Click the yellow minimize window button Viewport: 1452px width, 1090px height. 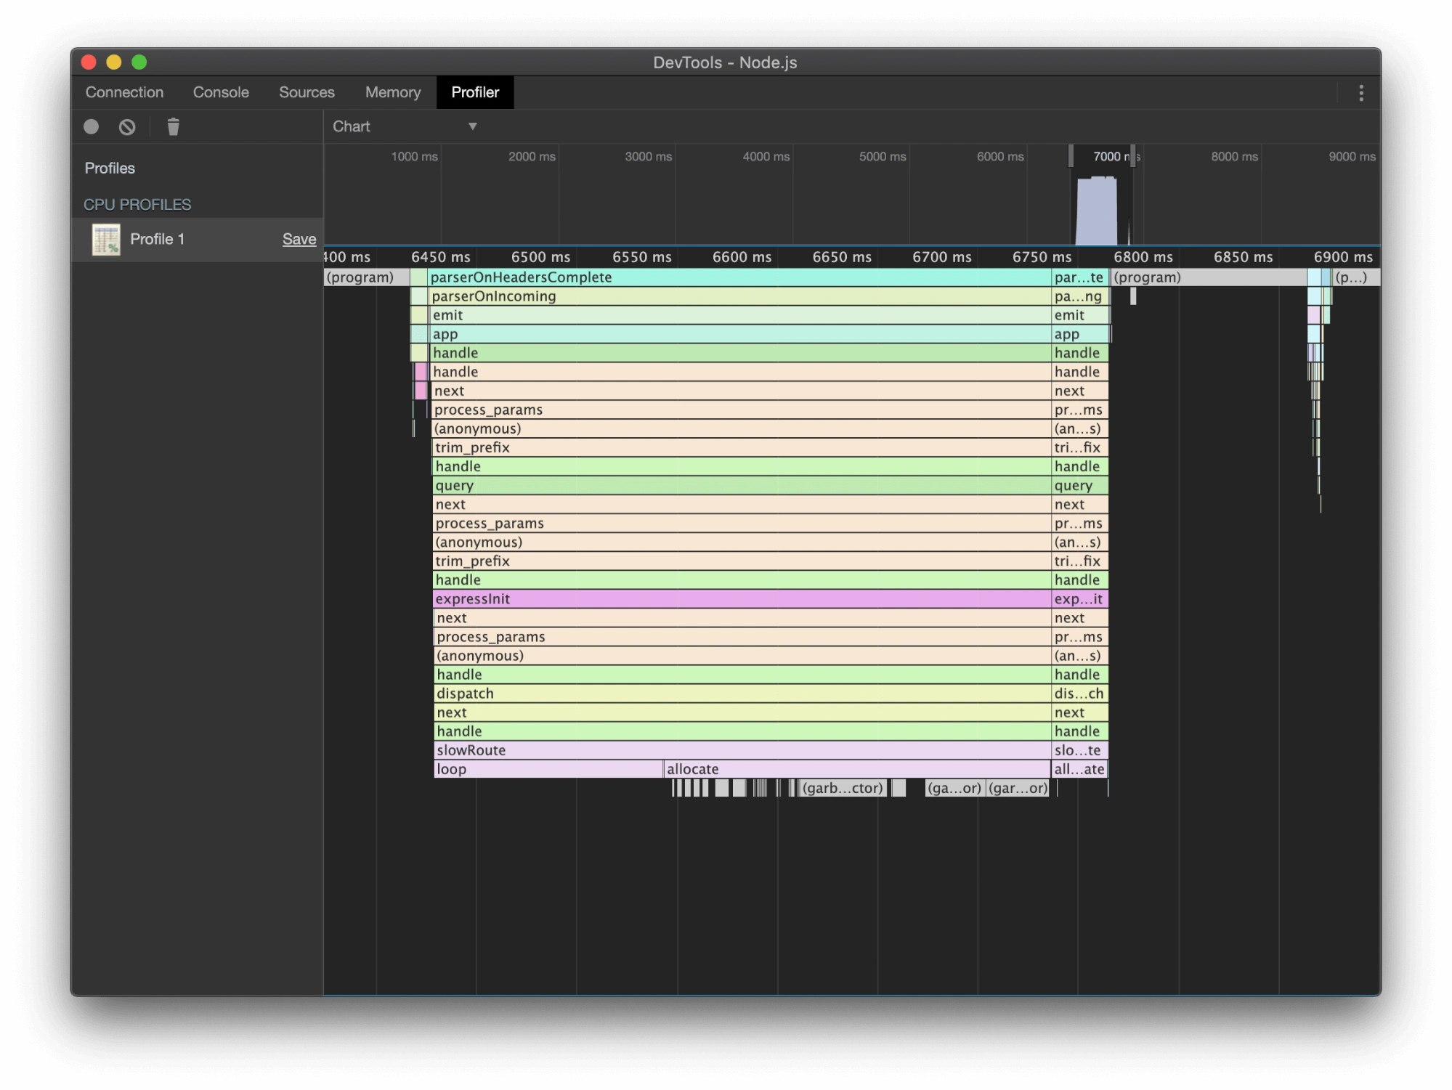[114, 62]
